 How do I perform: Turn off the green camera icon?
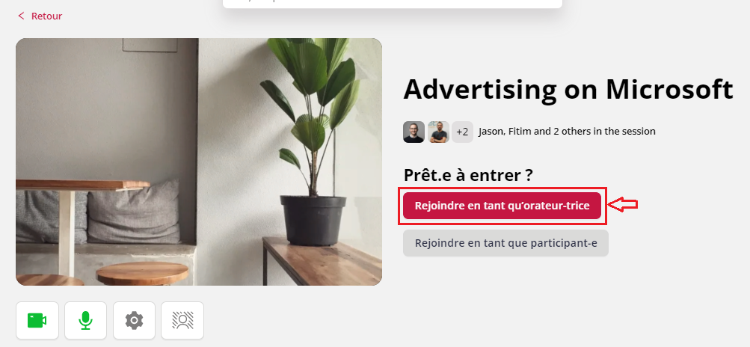tap(37, 320)
